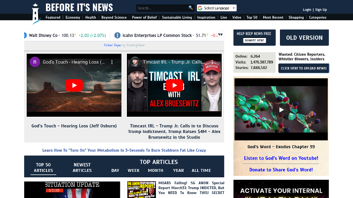Click the Activate Your Internal ad banner

coord(281,189)
